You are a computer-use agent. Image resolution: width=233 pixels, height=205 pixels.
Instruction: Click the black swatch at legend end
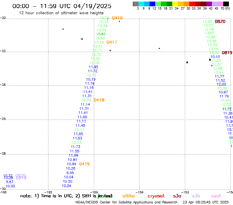(x=226, y=4)
